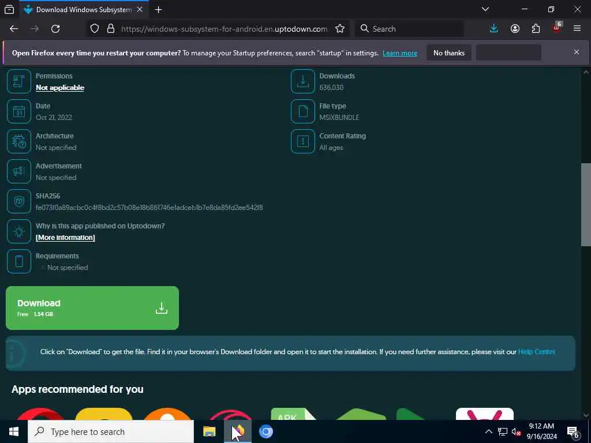This screenshot has width=591, height=443.
Task: Bookmark this page with the star icon
Action: pyautogui.click(x=339, y=29)
